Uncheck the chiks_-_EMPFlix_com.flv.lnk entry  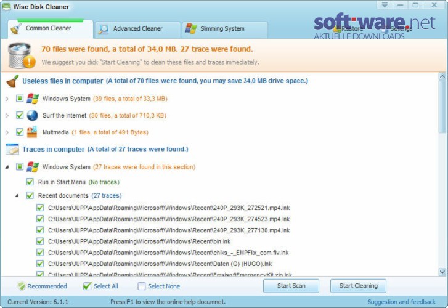tap(40, 253)
